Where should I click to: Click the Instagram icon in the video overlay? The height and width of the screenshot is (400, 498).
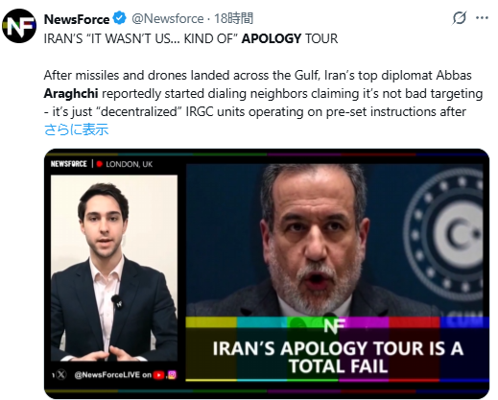[x=172, y=375]
